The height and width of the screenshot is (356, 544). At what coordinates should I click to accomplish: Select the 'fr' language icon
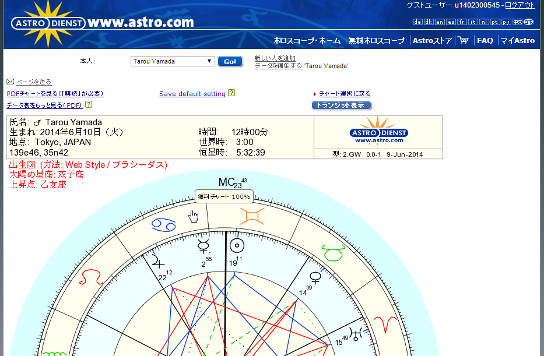point(462,22)
